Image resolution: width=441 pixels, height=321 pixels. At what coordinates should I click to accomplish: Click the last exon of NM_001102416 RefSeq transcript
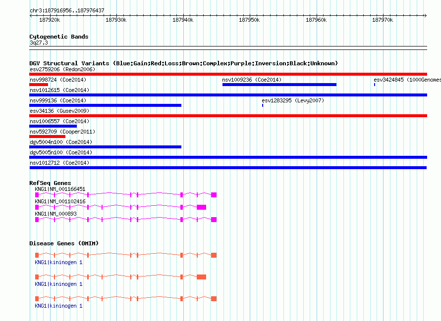(201, 207)
